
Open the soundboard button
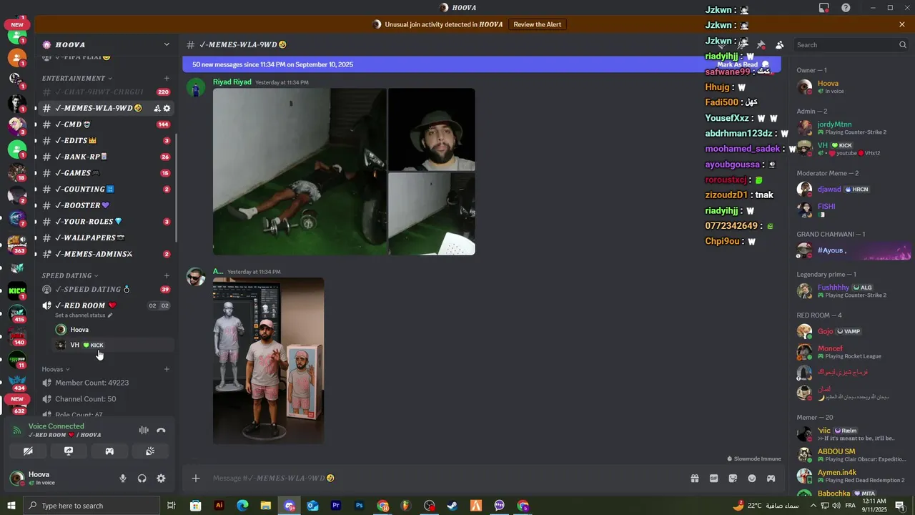150,451
